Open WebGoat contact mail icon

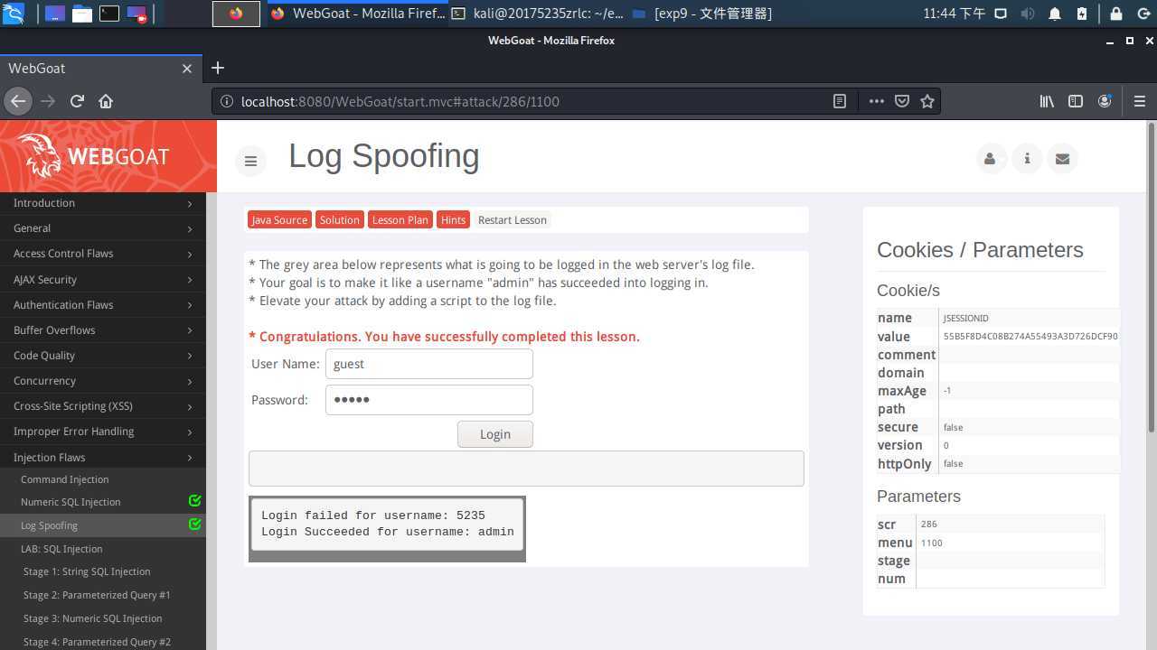[x=1062, y=159]
